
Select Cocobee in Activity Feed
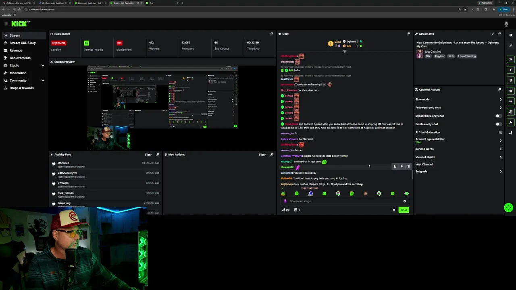pos(63,163)
